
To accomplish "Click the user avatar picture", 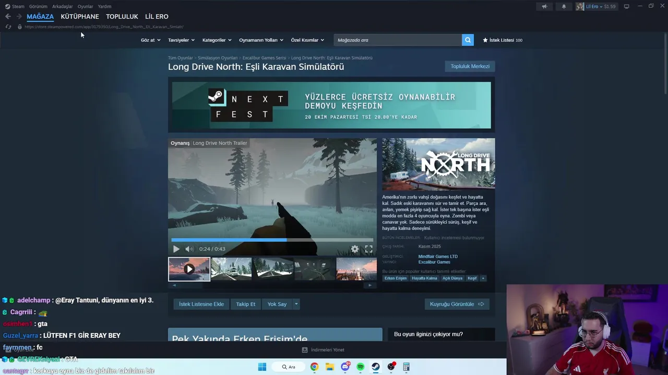I will pyautogui.click(x=580, y=6).
